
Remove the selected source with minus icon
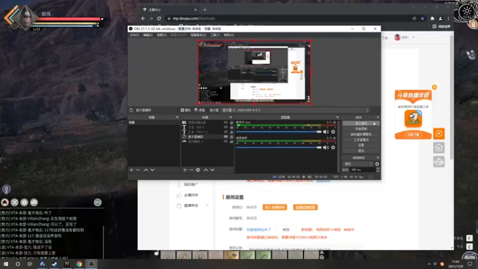point(191,170)
